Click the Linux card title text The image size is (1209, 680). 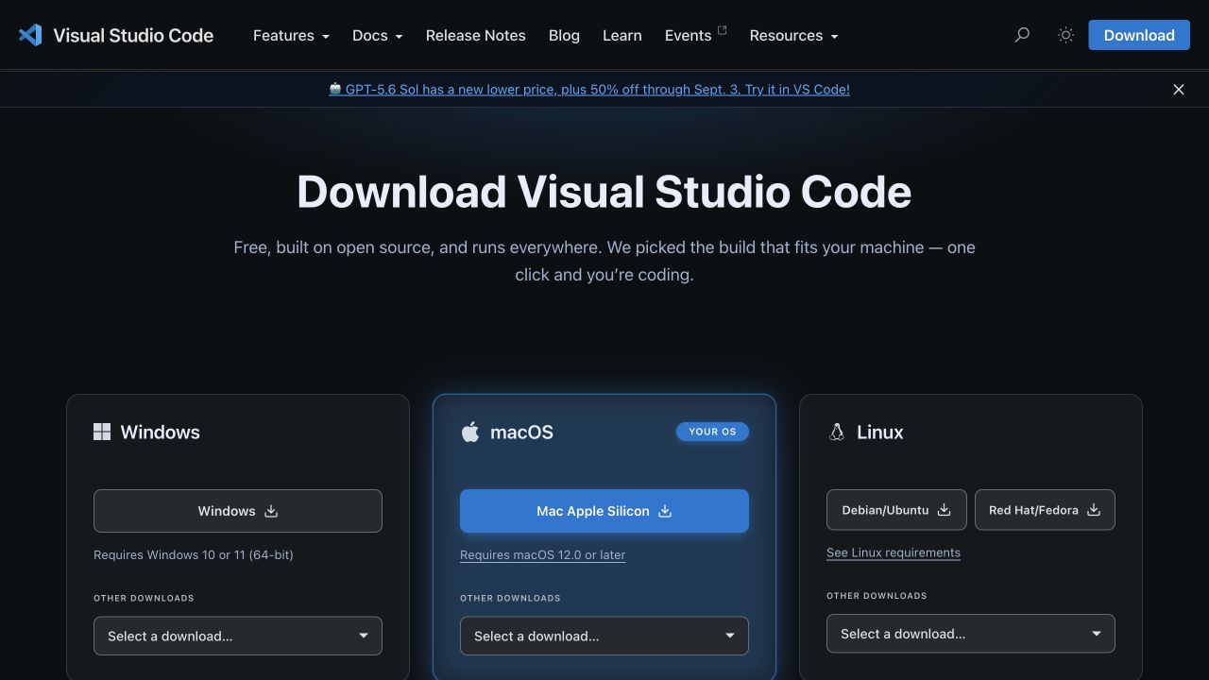880,432
